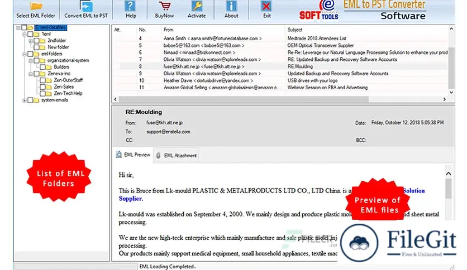This screenshot has width=467, height=270.
Task: Click the email list scroll down arrow
Action: point(451,93)
